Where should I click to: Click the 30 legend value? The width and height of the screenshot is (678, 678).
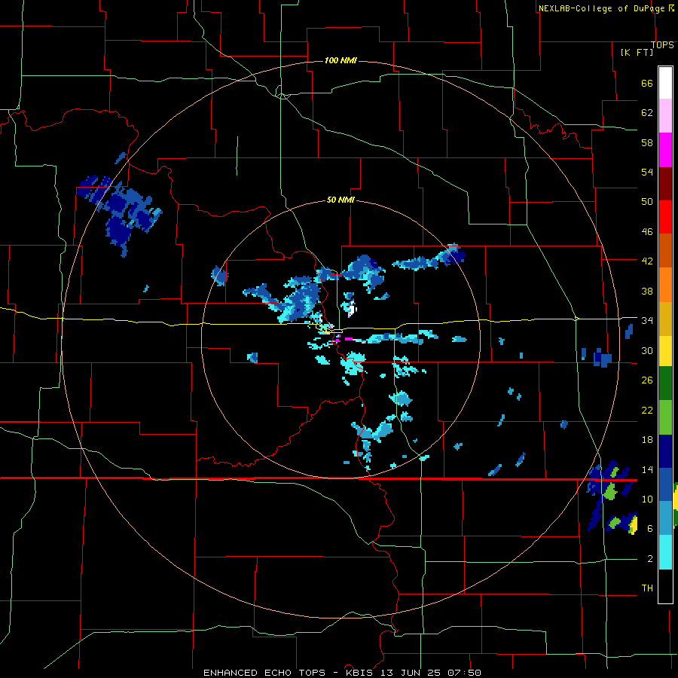point(647,350)
